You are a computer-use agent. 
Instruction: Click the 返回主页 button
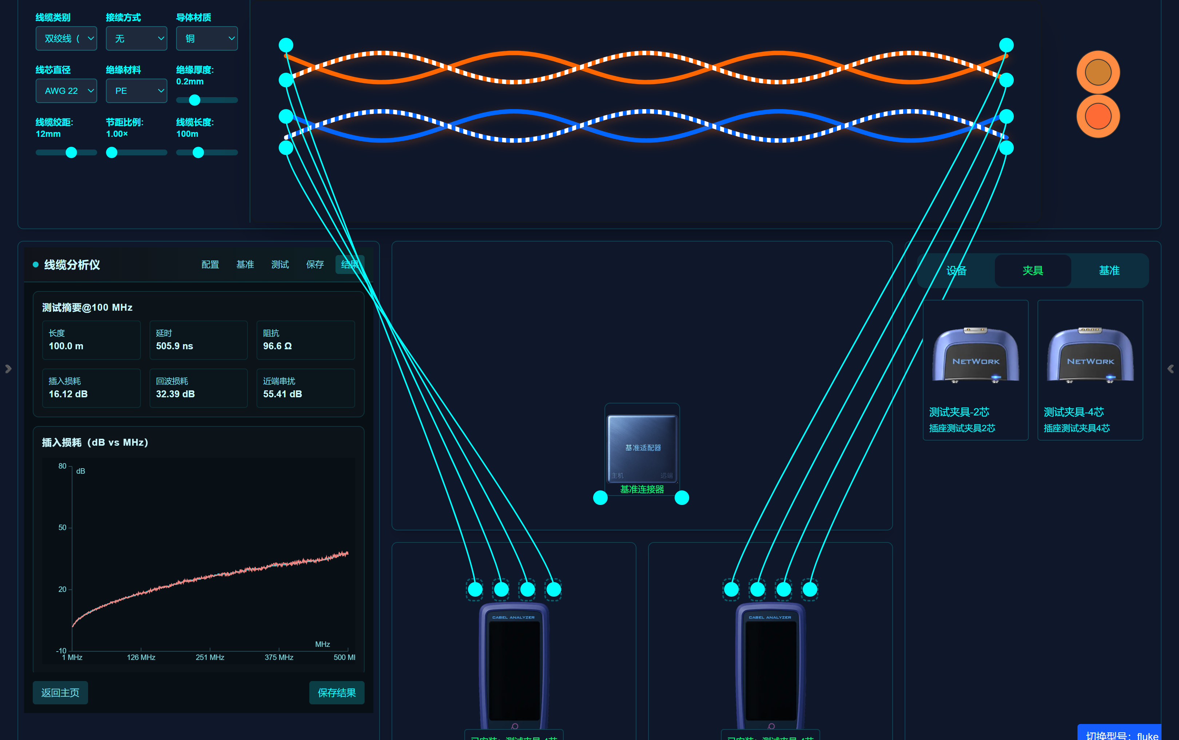[x=60, y=693]
